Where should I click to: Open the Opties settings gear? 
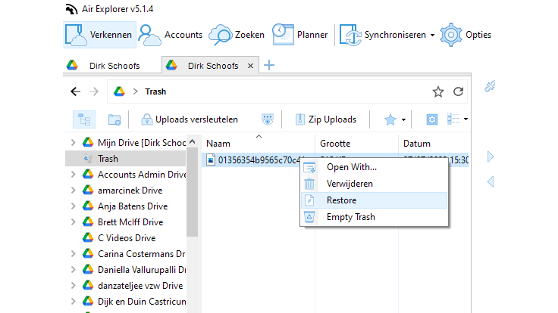click(x=466, y=35)
